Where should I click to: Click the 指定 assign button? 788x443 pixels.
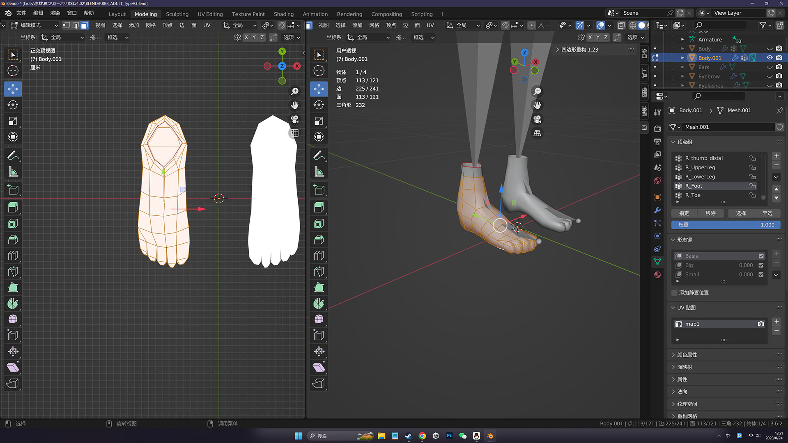click(684, 213)
